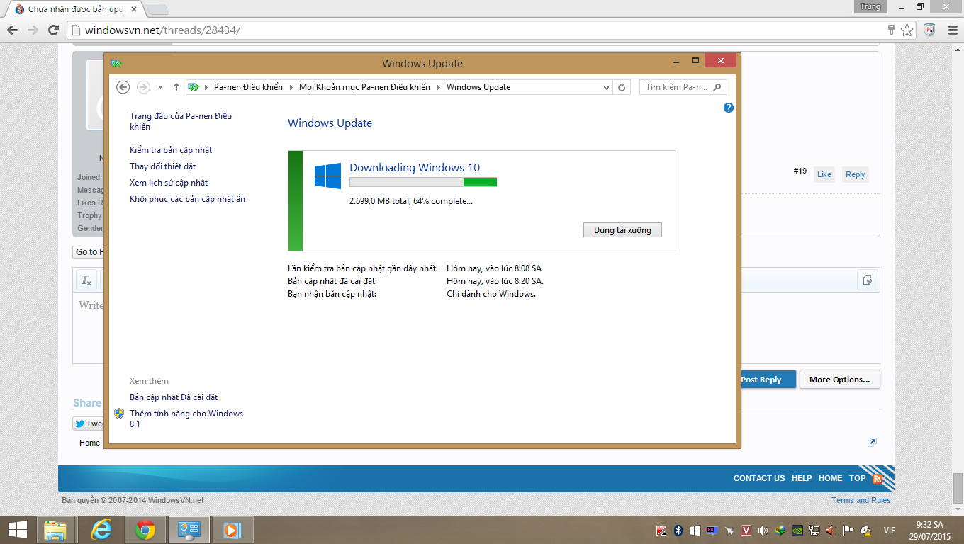Open Kiểm tra bản cập nhật link
Viewport: 964px width, 544px height.
(x=171, y=150)
